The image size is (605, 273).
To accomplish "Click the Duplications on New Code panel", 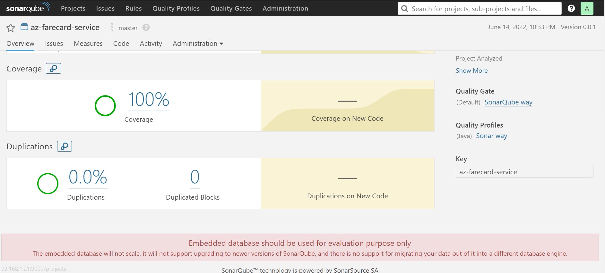I will click(x=348, y=183).
